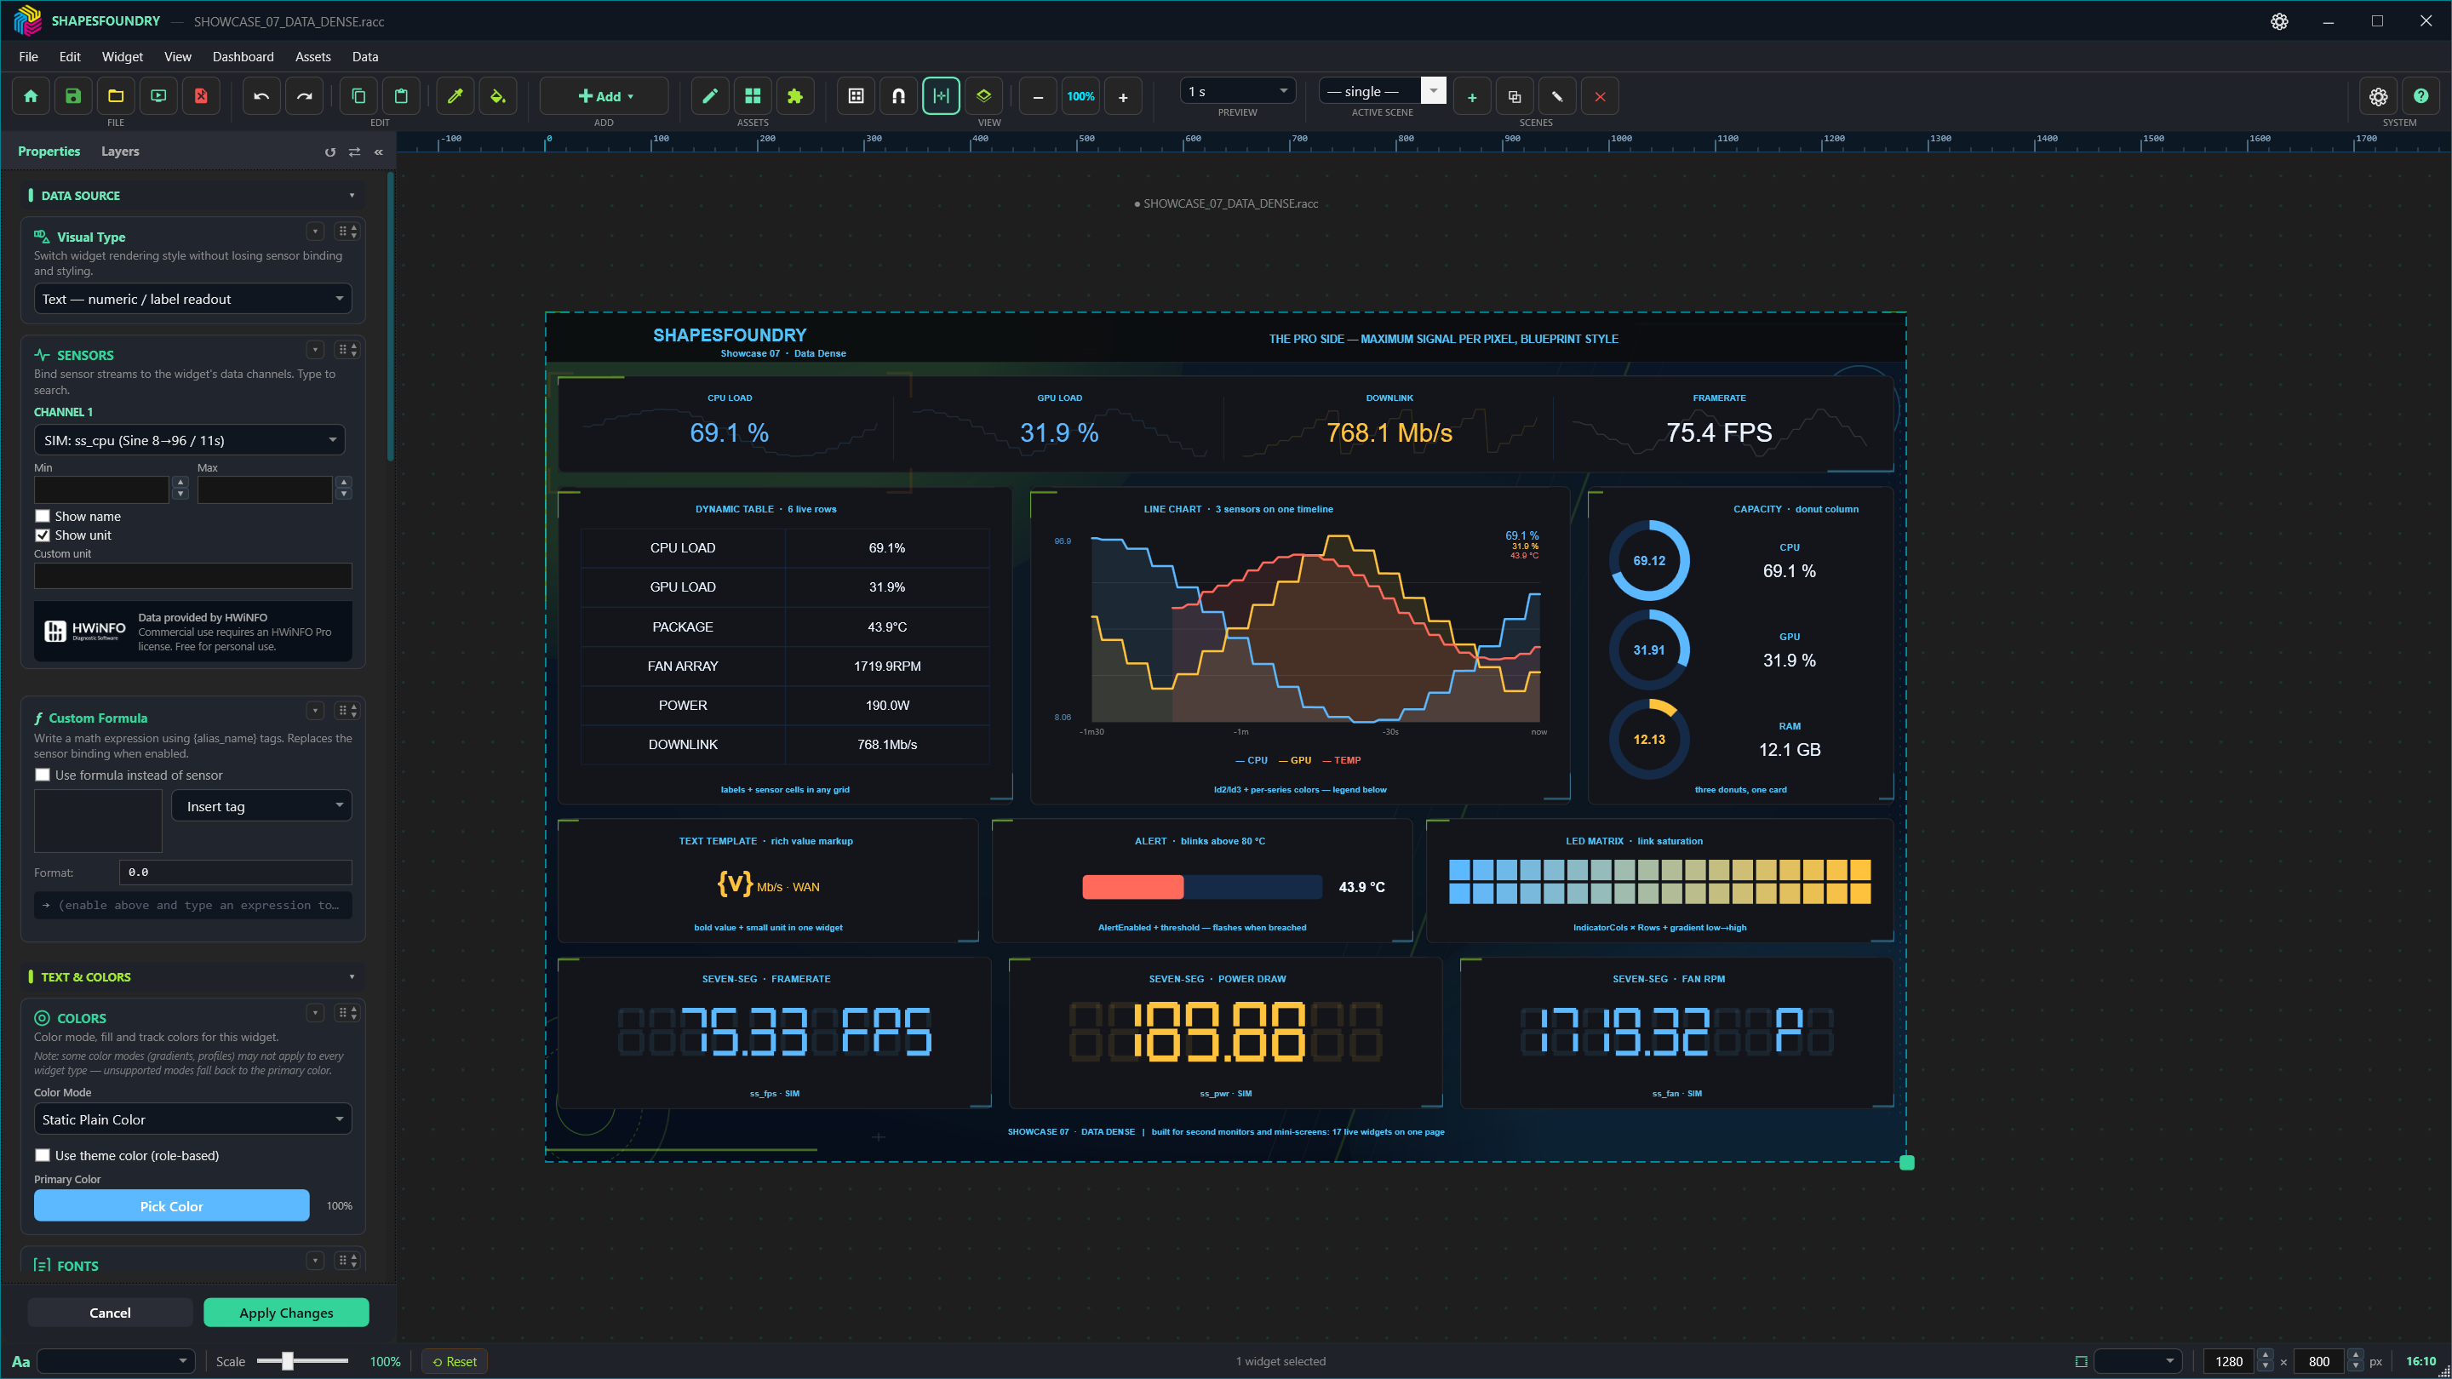Open the Dashboard menu
The height and width of the screenshot is (1379, 2452).
pyautogui.click(x=243, y=56)
